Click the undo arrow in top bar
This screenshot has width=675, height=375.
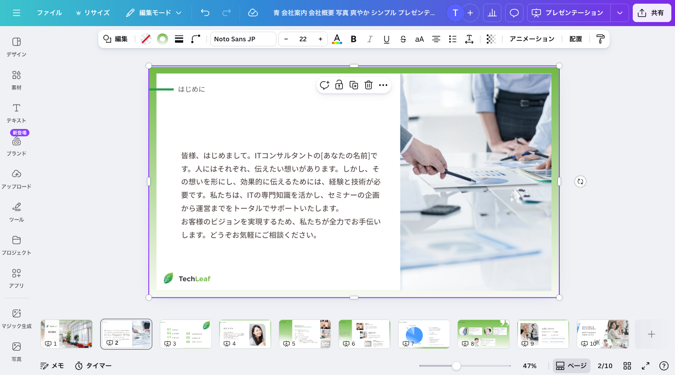tap(205, 13)
